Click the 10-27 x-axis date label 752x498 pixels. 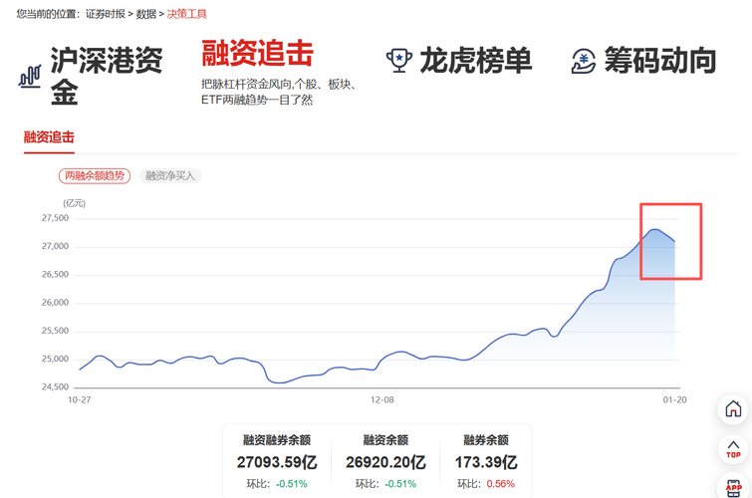(79, 399)
